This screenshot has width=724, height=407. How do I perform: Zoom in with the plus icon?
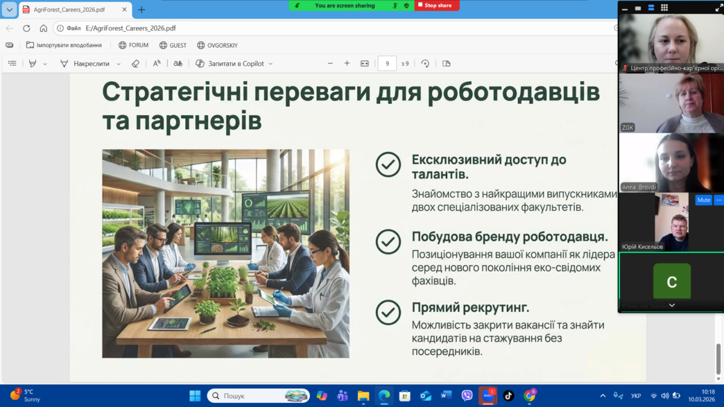[x=347, y=63]
